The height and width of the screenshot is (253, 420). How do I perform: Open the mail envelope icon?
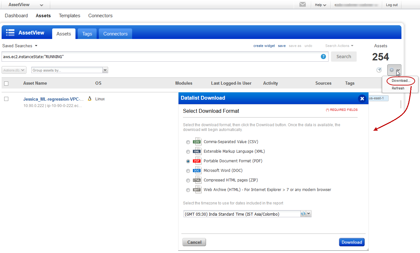pyautogui.click(x=302, y=4)
